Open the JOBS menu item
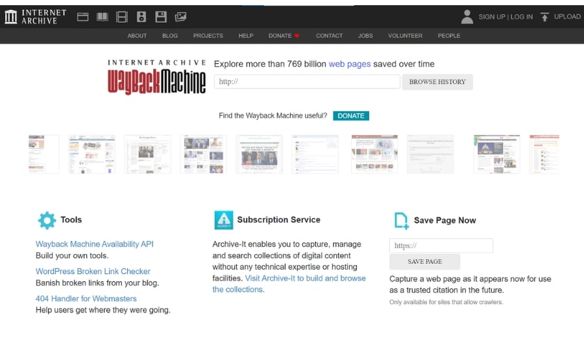Screen dimensions: 584x341 coord(365,36)
